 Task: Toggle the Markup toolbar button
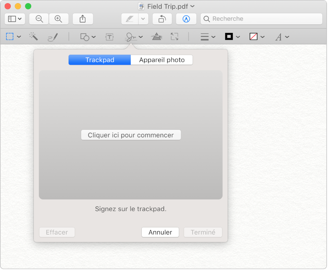pyautogui.click(x=186, y=19)
